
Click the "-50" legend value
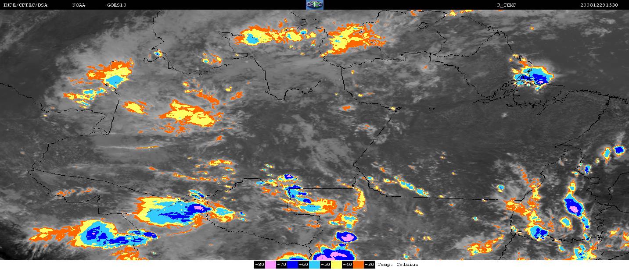click(325, 265)
